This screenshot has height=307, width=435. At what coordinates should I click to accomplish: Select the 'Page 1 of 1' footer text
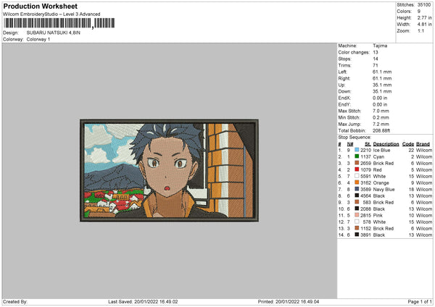(420, 301)
